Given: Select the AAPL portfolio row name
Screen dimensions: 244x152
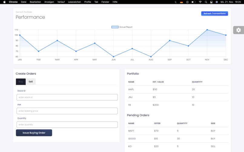Looking at the screenshot, I should click(x=131, y=89).
